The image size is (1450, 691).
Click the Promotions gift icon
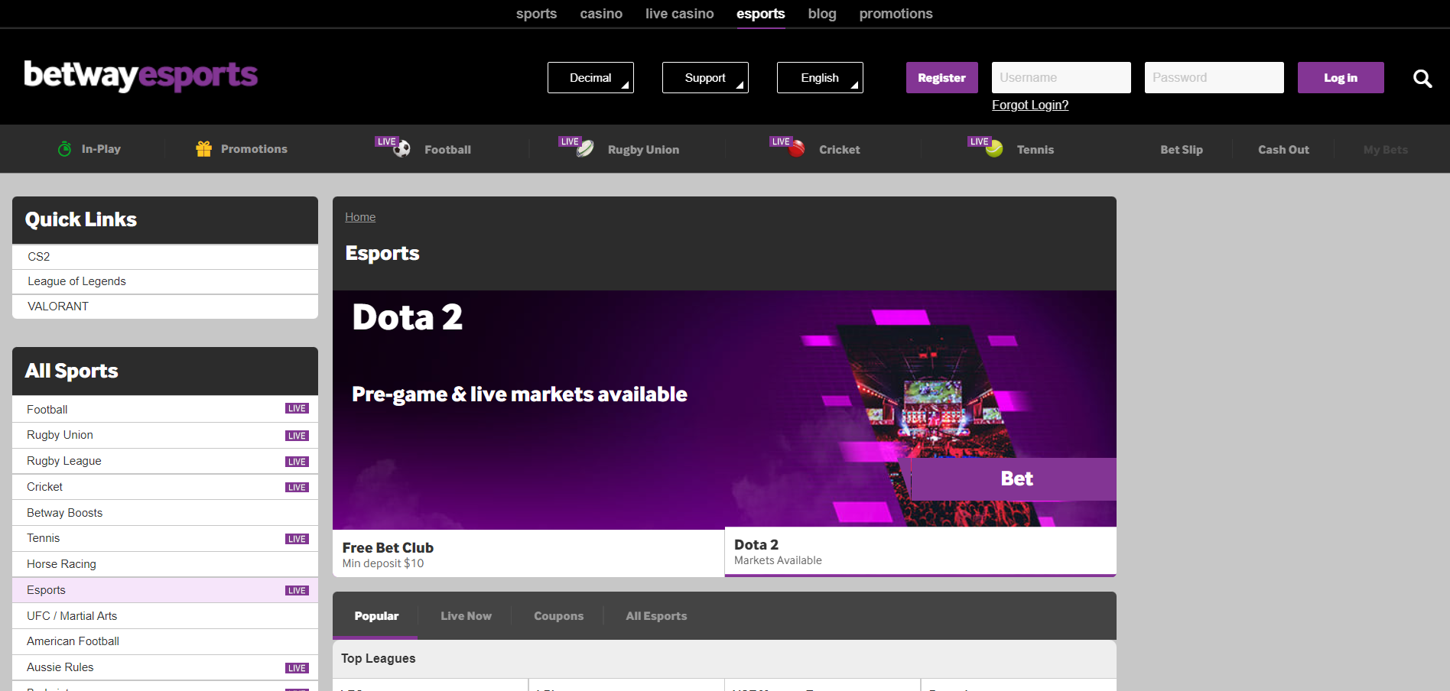pos(203,149)
